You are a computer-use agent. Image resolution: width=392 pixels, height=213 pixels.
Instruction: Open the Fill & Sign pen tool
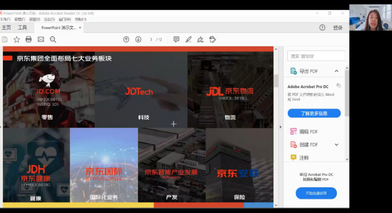(x=200, y=39)
